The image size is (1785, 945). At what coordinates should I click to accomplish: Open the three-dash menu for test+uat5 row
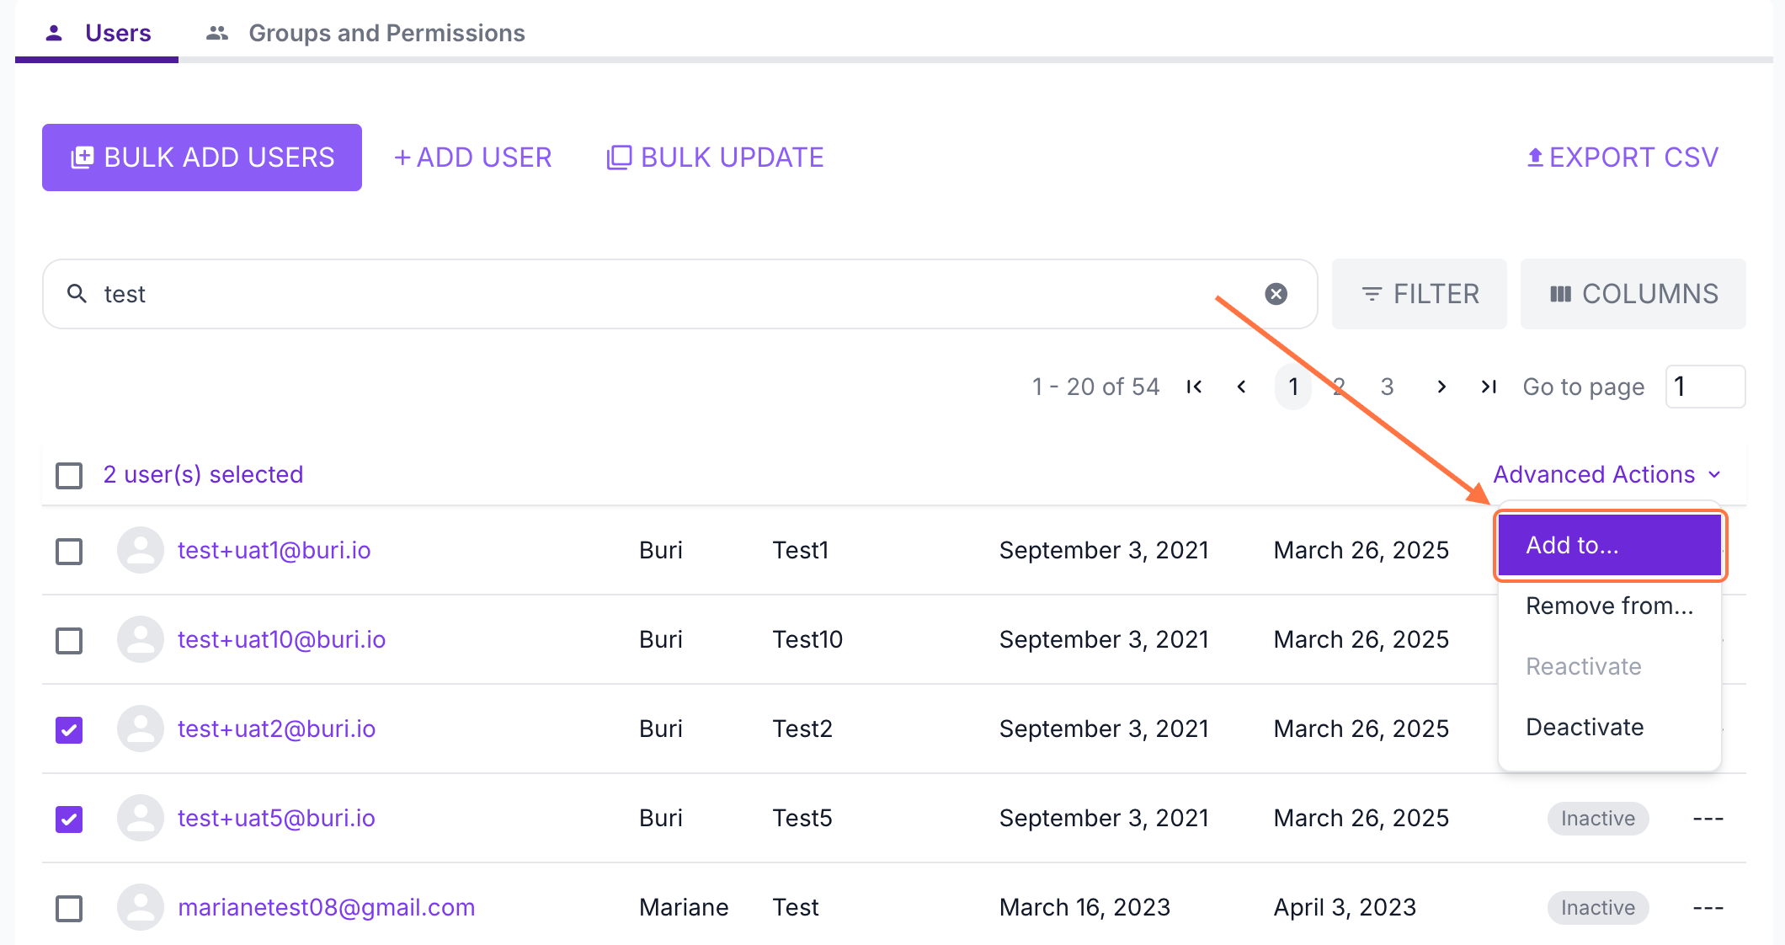(1708, 819)
